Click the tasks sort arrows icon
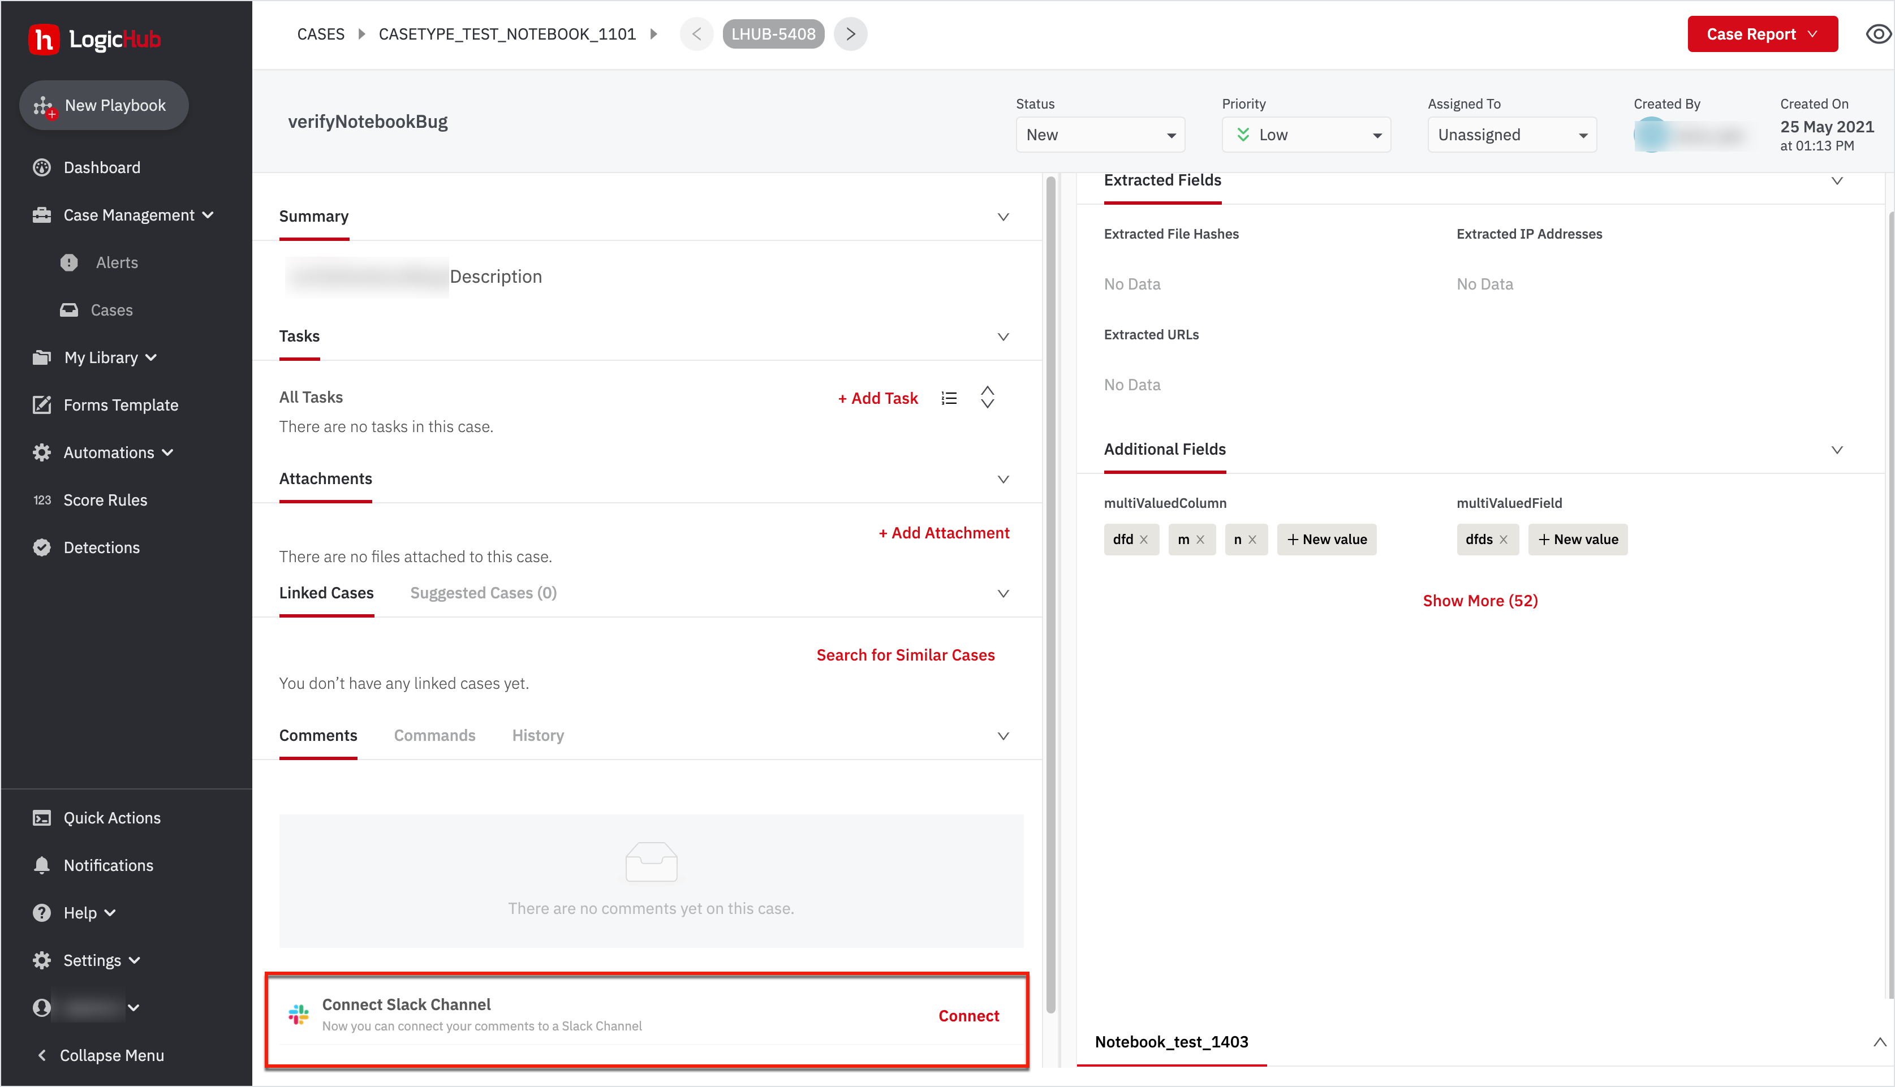This screenshot has width=1895, height=1087. [987, 397]
